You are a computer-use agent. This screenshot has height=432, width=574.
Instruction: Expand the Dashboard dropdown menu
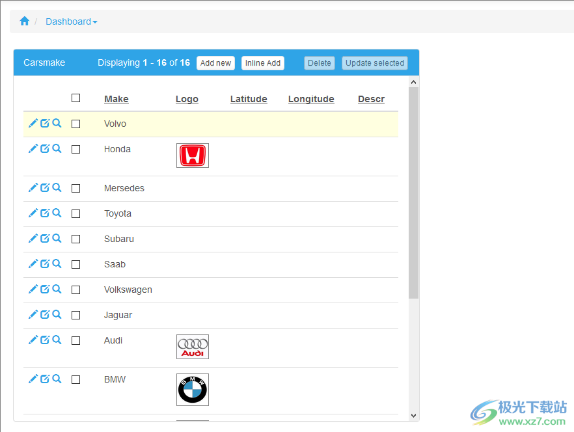(x=72, y=21)
